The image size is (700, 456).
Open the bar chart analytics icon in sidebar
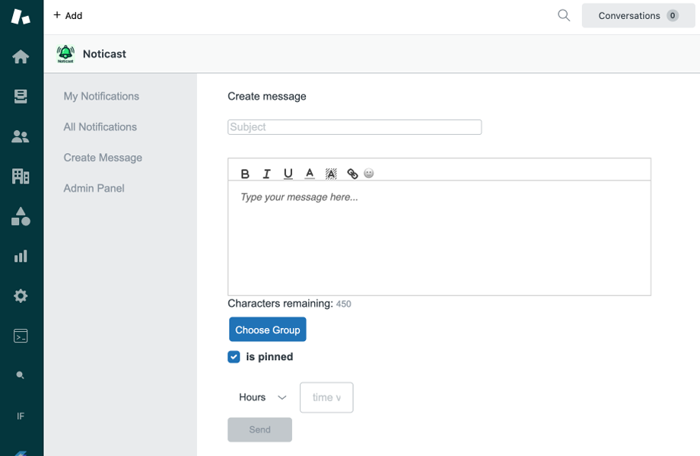pos(21,256)
